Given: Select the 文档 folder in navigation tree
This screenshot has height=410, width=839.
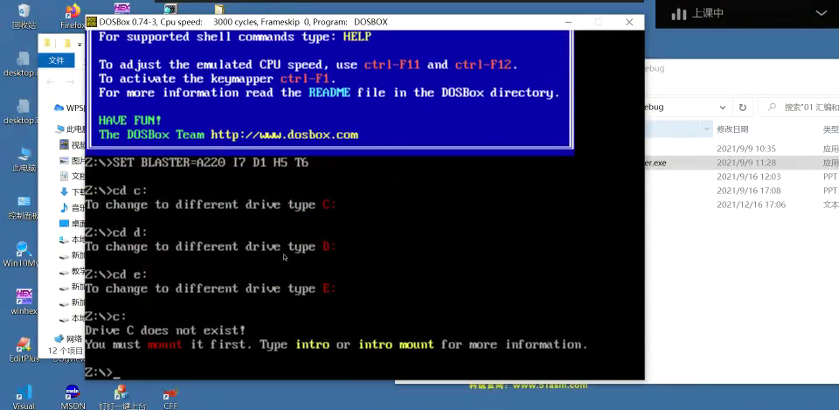Looking at the screenshot, I should [x=73, y=176].
